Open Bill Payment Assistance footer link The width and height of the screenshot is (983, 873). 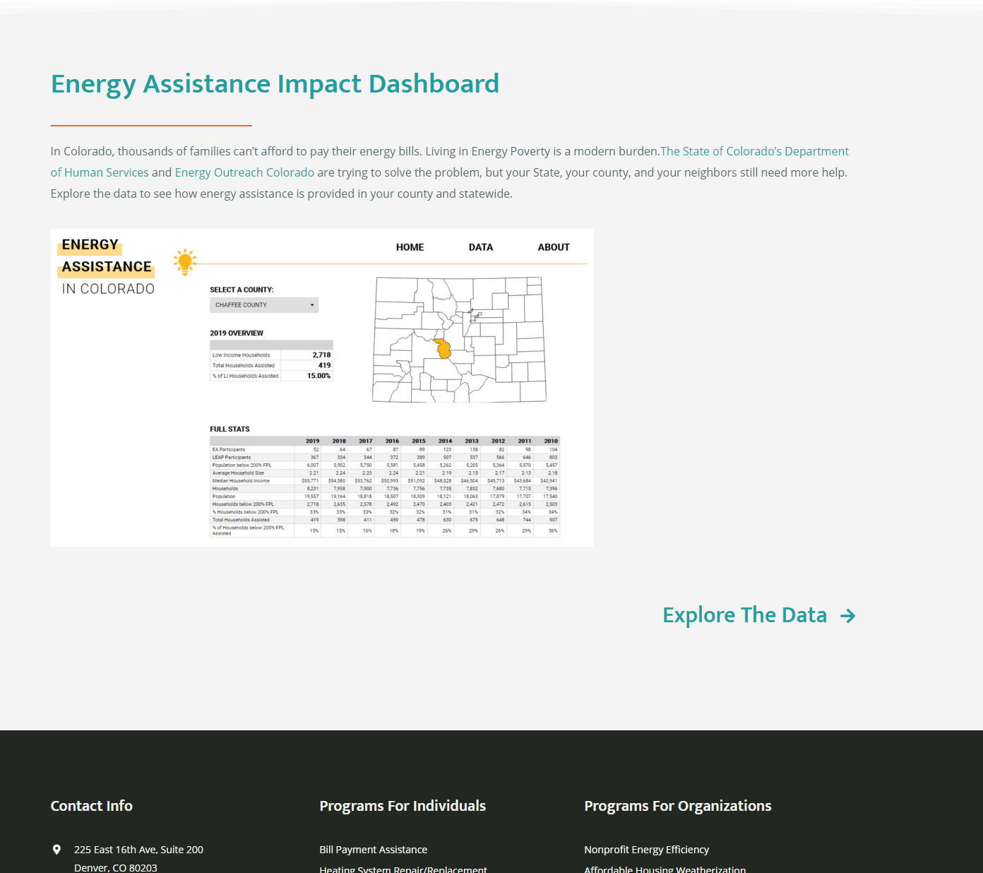point(373,850)
